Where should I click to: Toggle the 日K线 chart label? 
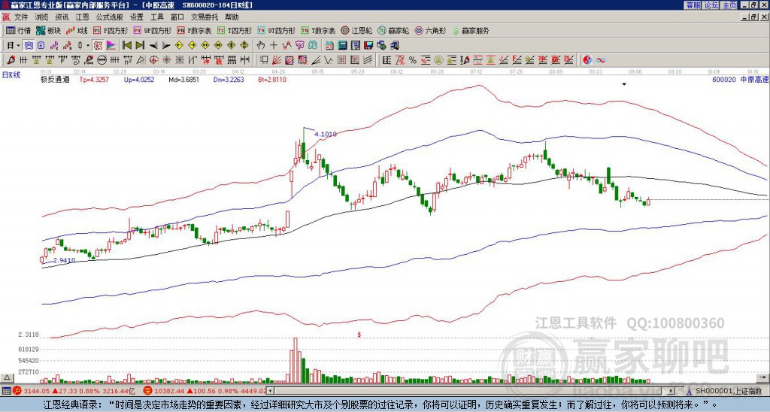tap(11, 74)
